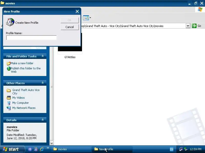Click the sidebar scrollbar down arrow
The height and width of the screenshot is (153, 205).
click(52, 143)
